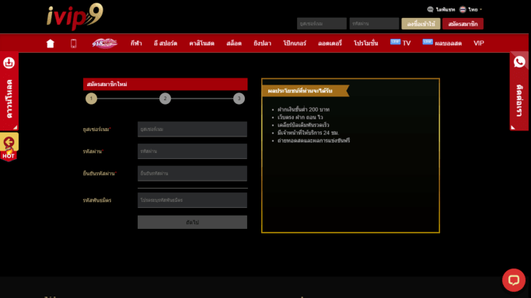
Task: Select step 2 on registration progress bar
Action: click(x=166, y=99)
